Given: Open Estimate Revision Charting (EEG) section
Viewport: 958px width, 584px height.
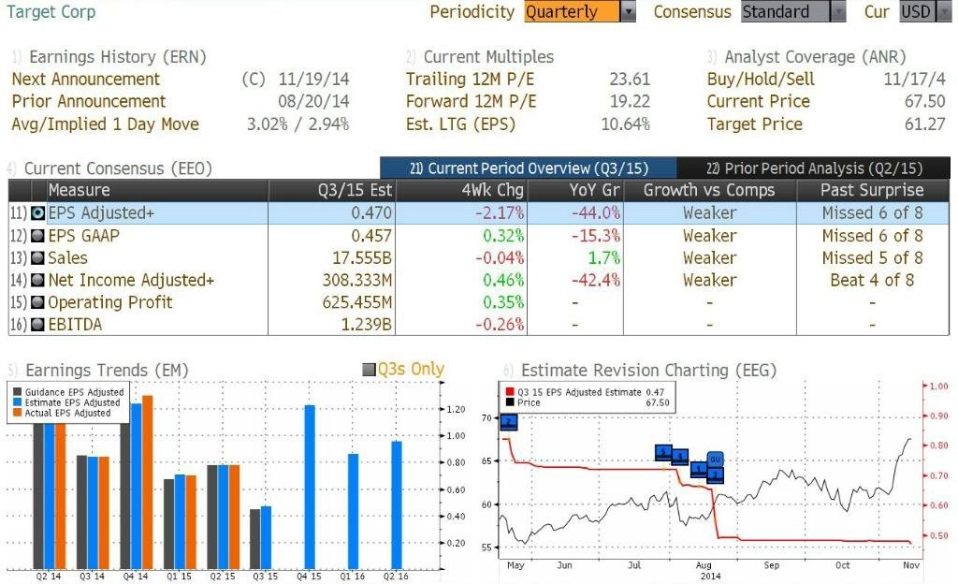Looking at the screenshot, I should pos(648,371).
